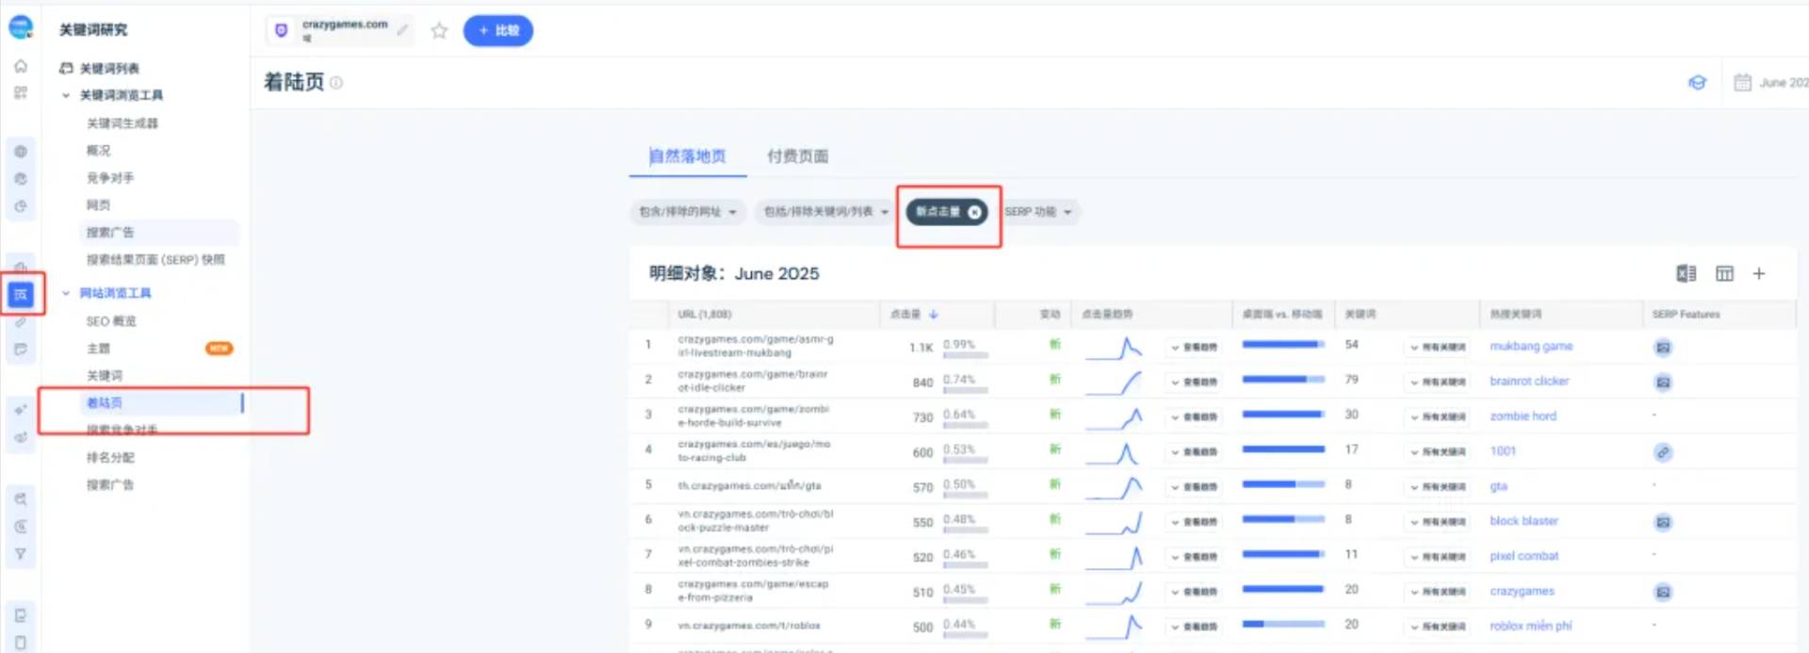
Task: Click the plus icon beside column settings
Action: point(1759,273)
